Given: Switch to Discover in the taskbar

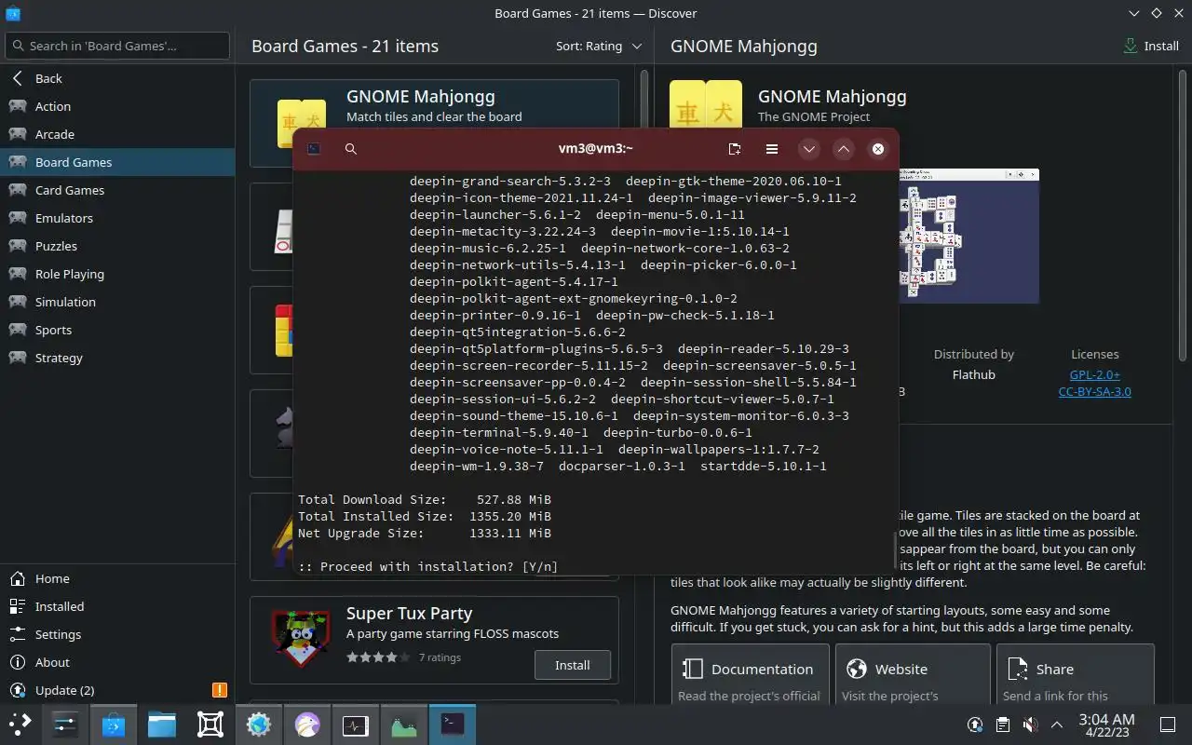Looking at the screenshot, I should [x=114, y=724].
